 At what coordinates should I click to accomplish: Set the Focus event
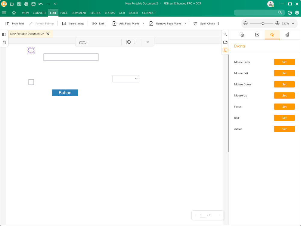click(284, 107)
